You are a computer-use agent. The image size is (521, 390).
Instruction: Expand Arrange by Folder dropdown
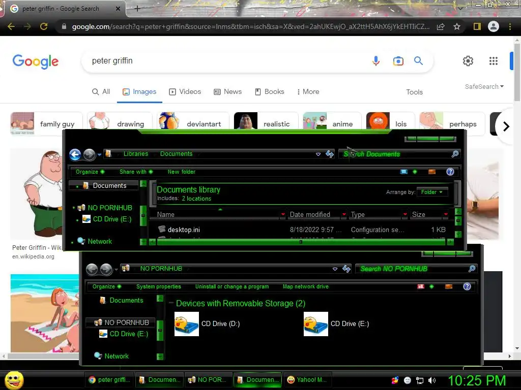click(x=431, y=192)
